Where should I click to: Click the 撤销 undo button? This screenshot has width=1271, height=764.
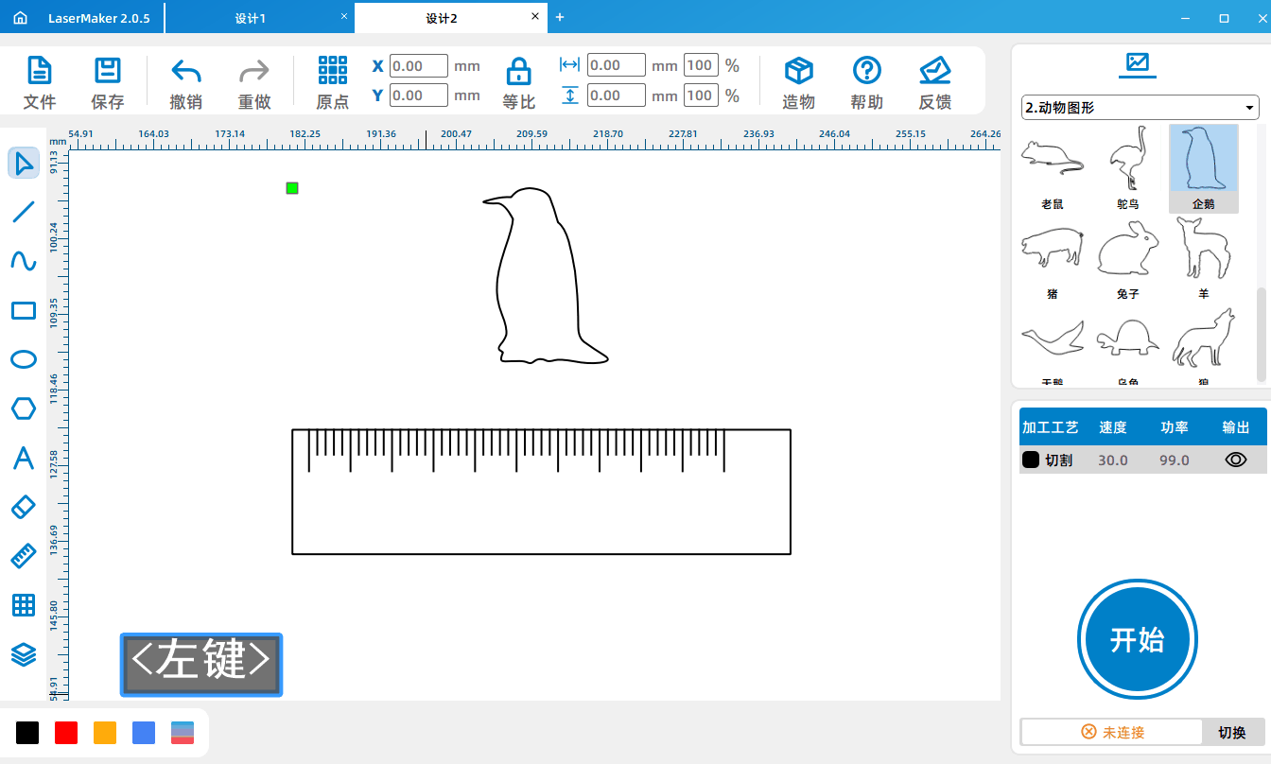click(x=185, y=83)
